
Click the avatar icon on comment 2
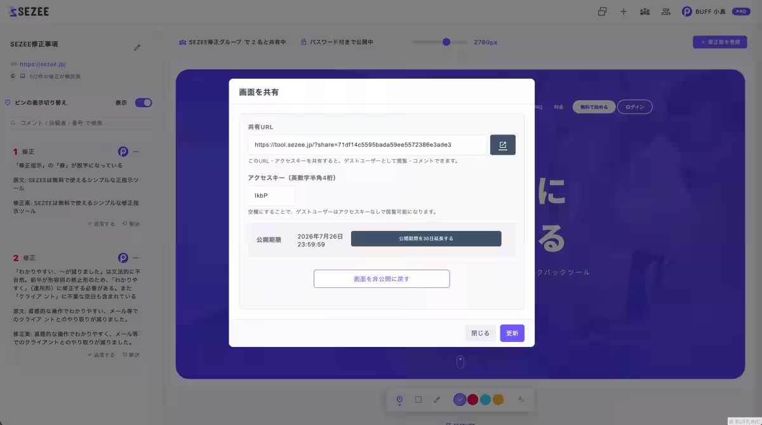pyautogui.click(x=123, y=258)
